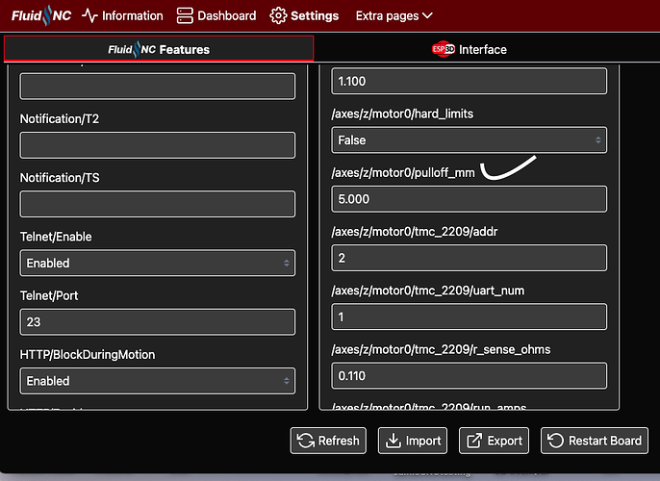Open the HTTP/BlockDuringMotion dropdown
660x481 pixels.
pos(157,381)
